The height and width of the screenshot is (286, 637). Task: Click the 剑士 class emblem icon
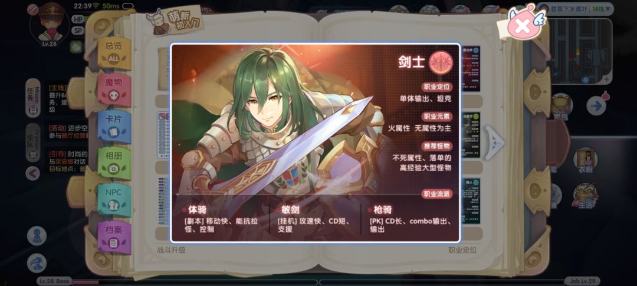[441, 63]
